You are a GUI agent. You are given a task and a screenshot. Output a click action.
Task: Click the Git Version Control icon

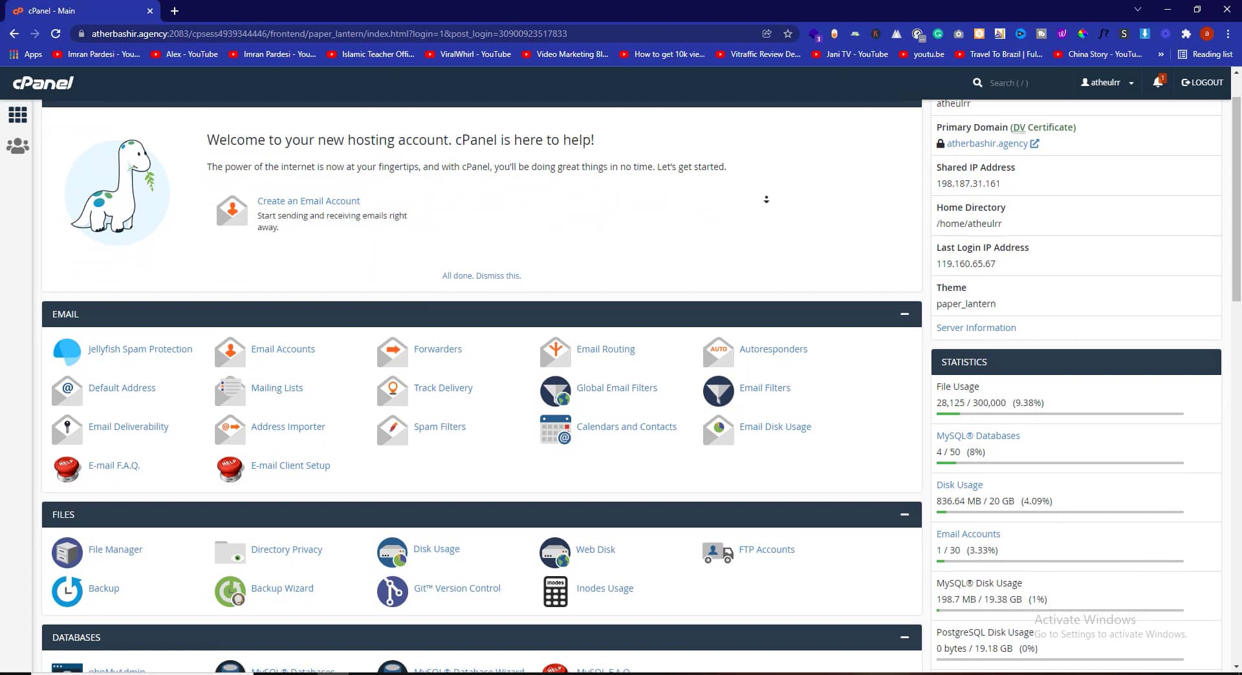coord(393,591)
